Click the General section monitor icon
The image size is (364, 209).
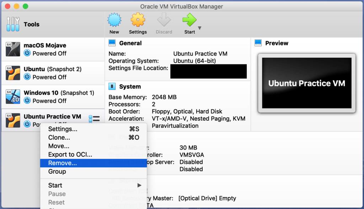coord(112,43)
